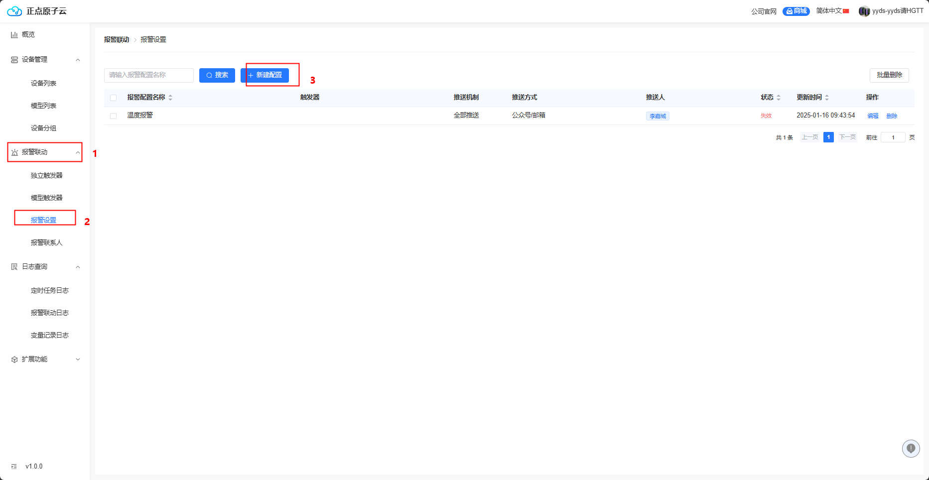Viewport: 929px width, 480px height.
Task: Open 报警联系人 menu item
Action: click(x=46, y=242)
